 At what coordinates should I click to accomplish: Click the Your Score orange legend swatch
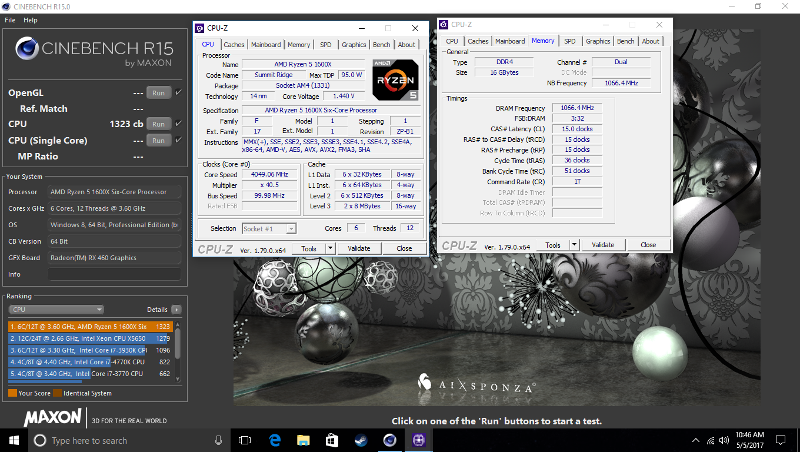12,393
